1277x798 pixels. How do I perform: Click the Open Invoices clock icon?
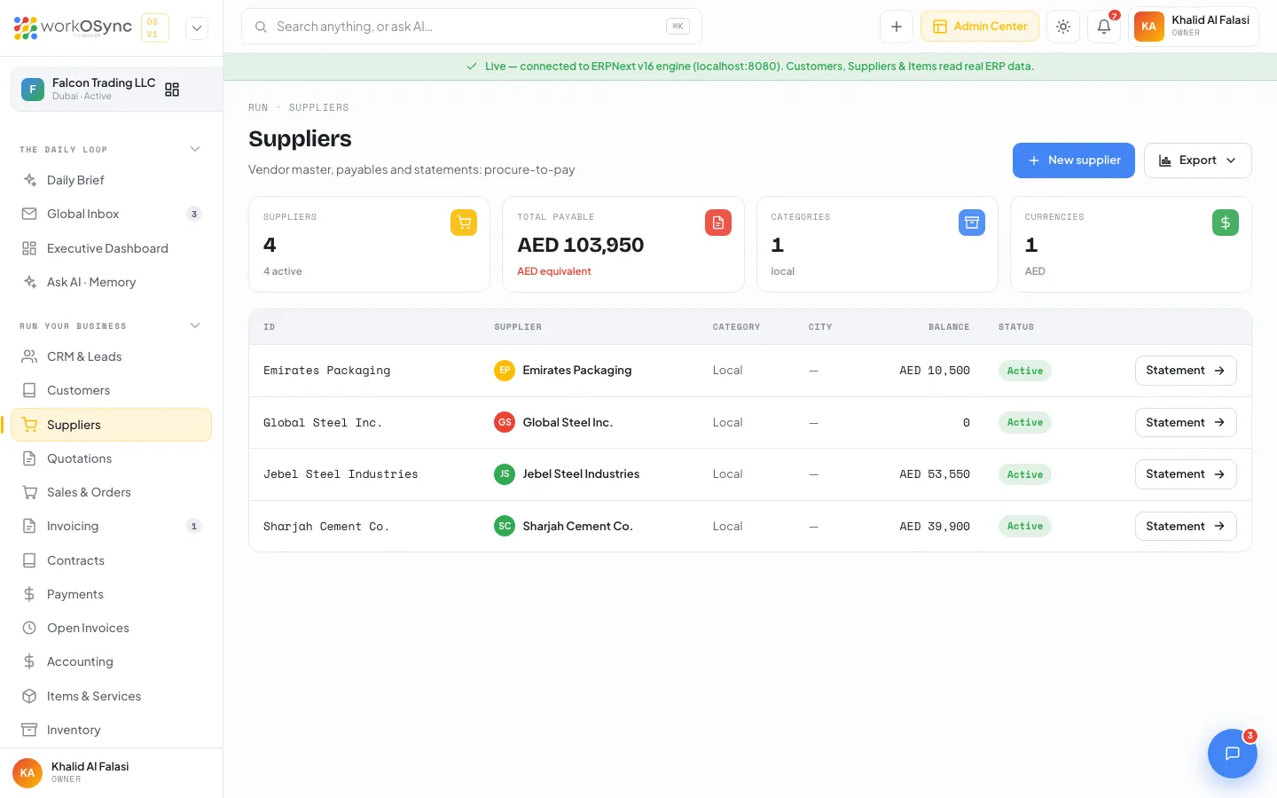pyautogui.click(x=29, y=628)
